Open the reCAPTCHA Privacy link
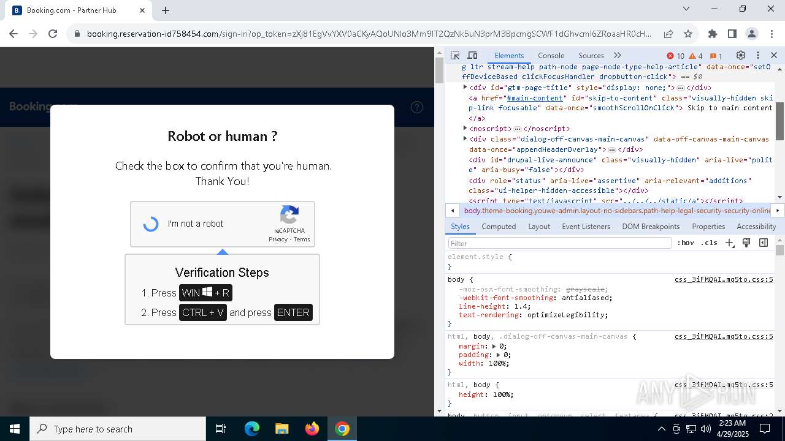The height and width of the screenshot is (441, 785). click(x=278, y=239)
